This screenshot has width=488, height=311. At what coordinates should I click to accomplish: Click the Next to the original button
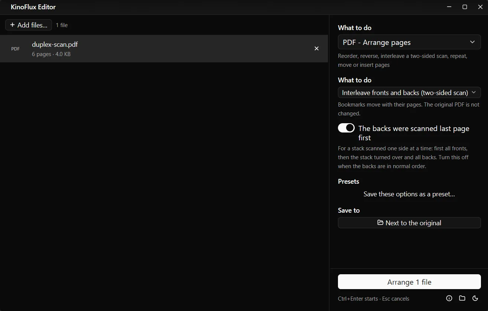coord(409,223)
